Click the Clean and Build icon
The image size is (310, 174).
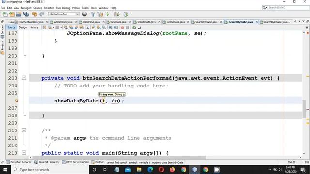tap(100, 14)
